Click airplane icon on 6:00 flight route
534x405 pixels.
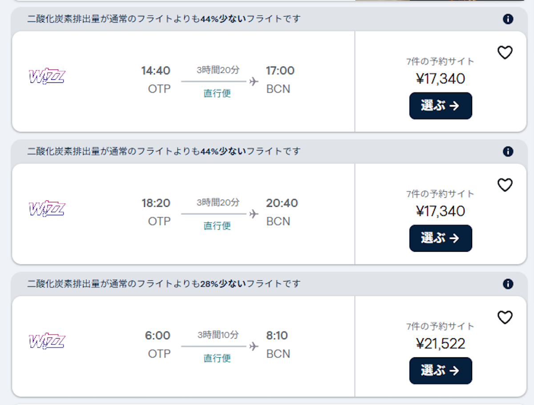[254, 346]
